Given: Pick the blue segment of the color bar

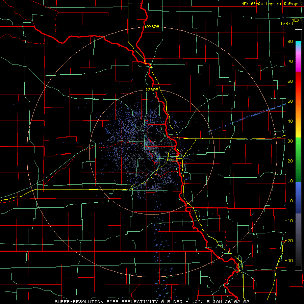Looking at the screenshot, I should (x=298, y=197).
